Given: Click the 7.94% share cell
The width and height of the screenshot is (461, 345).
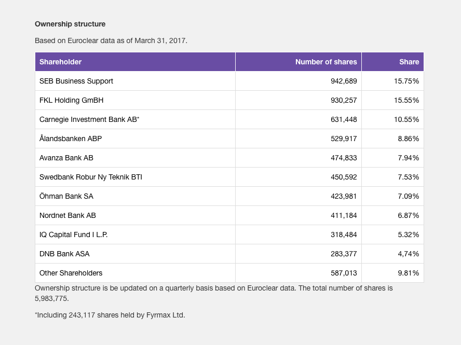Looking at the screenshot, I should pyautogui.click(x=393, y=158).
